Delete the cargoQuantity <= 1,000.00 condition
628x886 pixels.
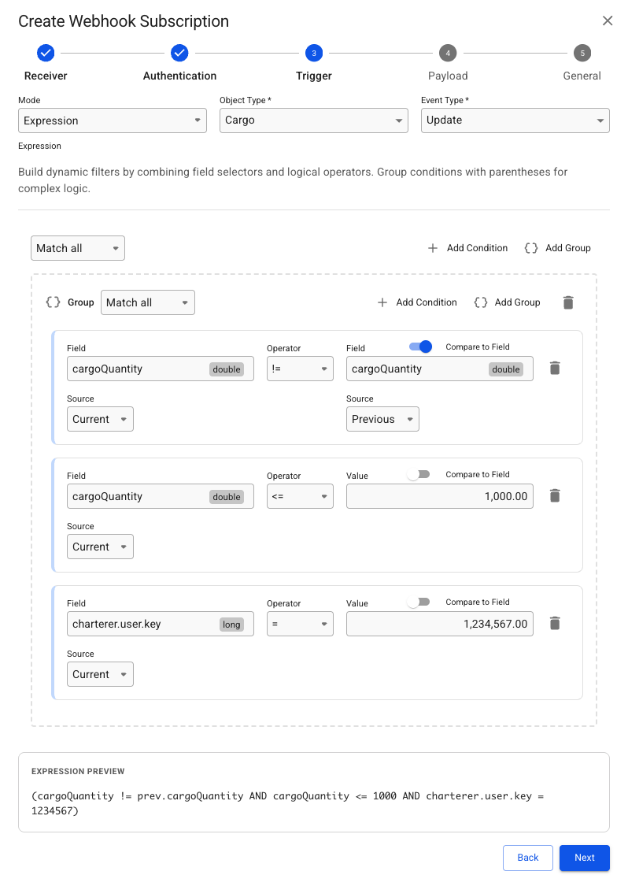coord(555,495)
